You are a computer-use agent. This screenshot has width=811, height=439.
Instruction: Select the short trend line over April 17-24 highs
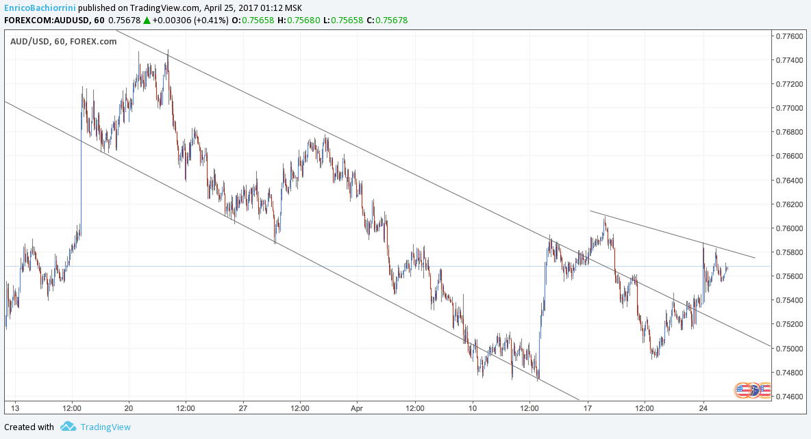(x=673, y=234)
